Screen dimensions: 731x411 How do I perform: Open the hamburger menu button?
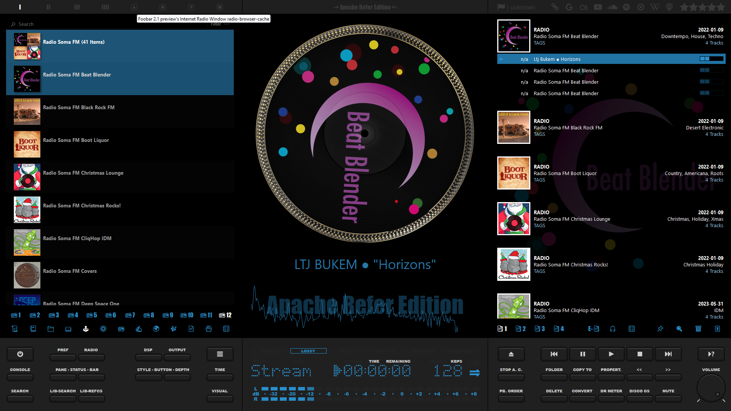[220, 354]
